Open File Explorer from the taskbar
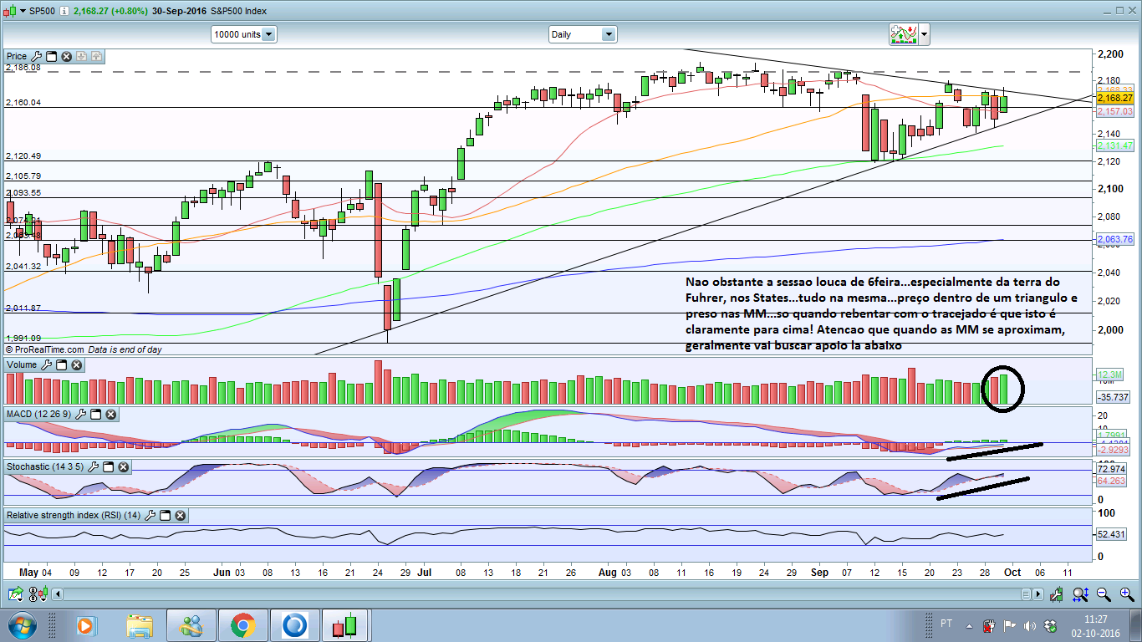The height and width of the screenshot is (642, 1142). point(140,625)
